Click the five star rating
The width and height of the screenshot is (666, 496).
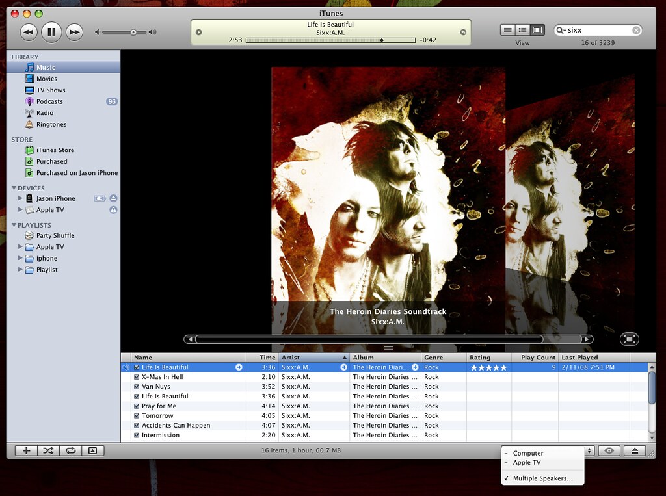coord(489,367)
